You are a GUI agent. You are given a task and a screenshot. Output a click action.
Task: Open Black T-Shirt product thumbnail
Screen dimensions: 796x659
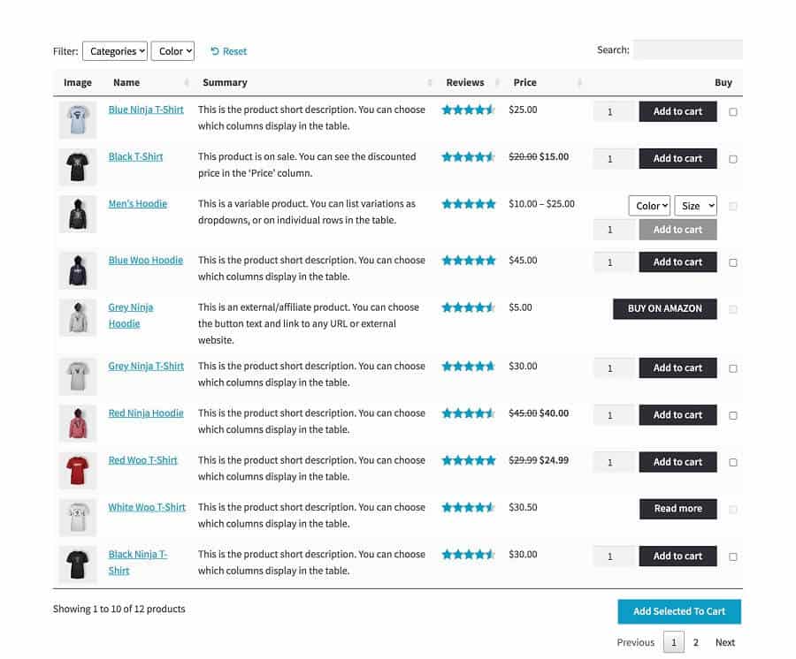[78, 167]
